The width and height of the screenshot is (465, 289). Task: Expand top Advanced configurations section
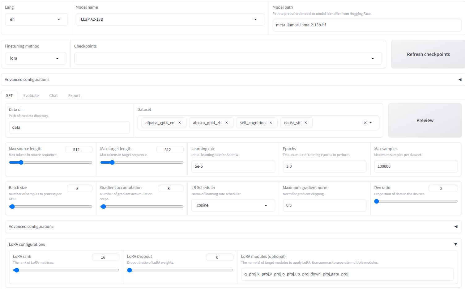460,80
